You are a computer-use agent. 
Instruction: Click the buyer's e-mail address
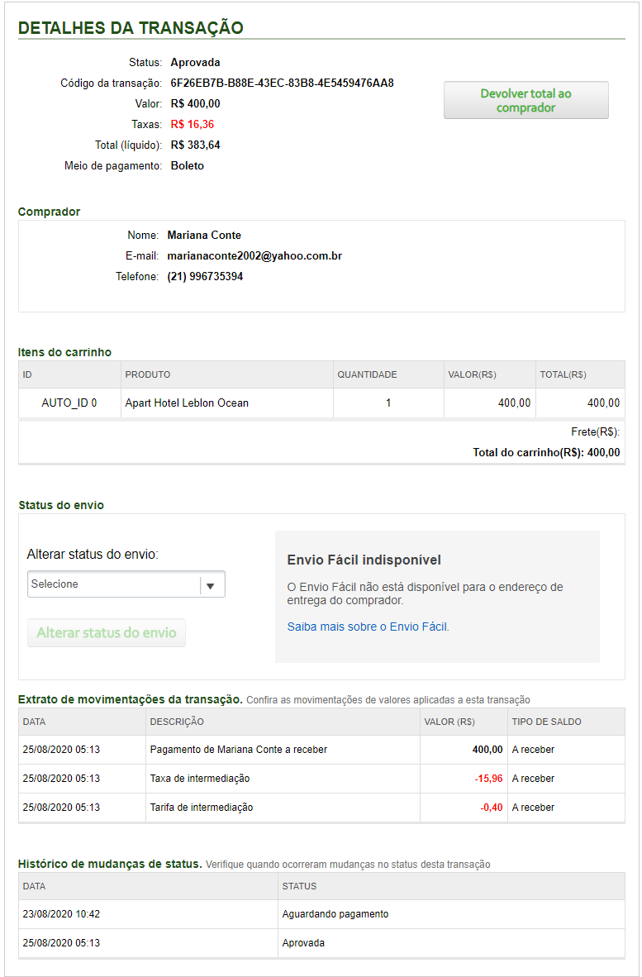[254, 256]
